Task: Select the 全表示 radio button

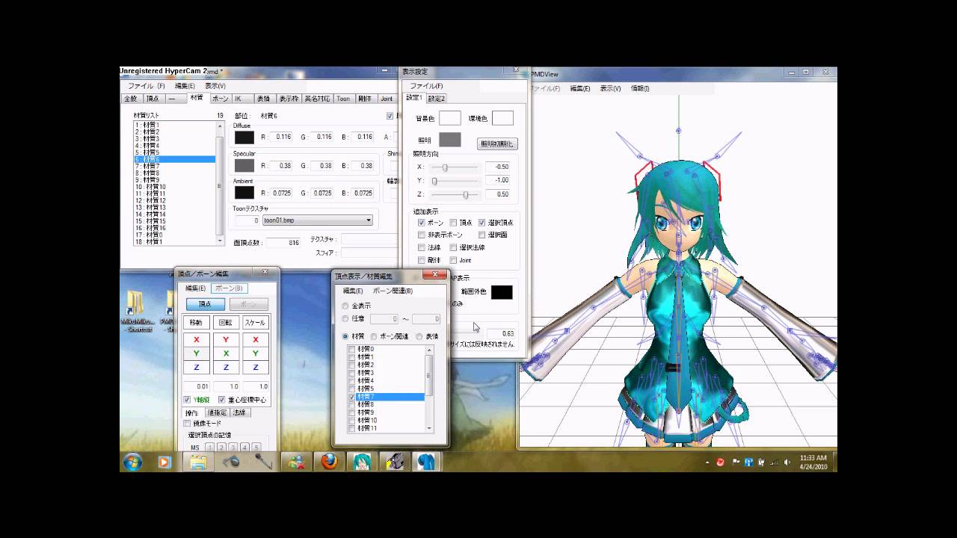Action: [x=345, y=306]
